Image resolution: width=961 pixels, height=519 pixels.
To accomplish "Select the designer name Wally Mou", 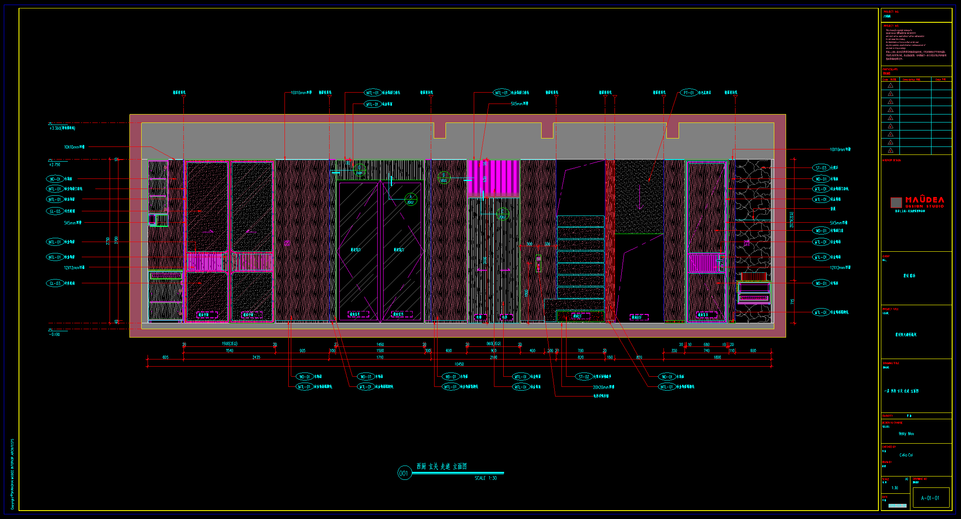I will [906, 434].
